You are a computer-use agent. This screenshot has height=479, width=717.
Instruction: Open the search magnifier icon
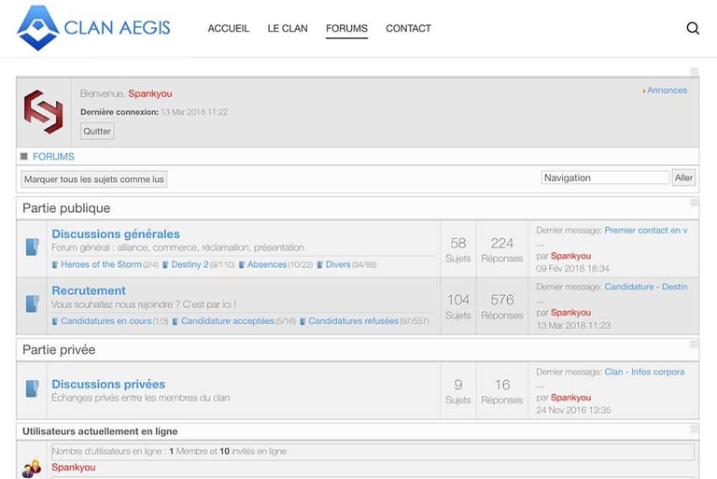(693, 28)
